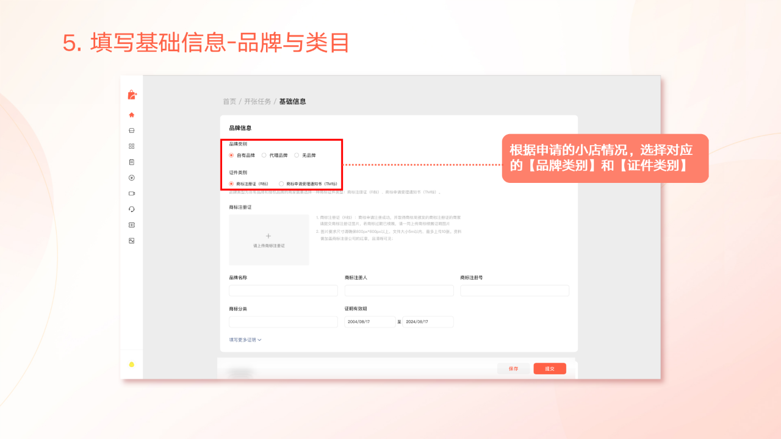
Task: Click the 商标分类 input field
Action: [x=283, y=322]
